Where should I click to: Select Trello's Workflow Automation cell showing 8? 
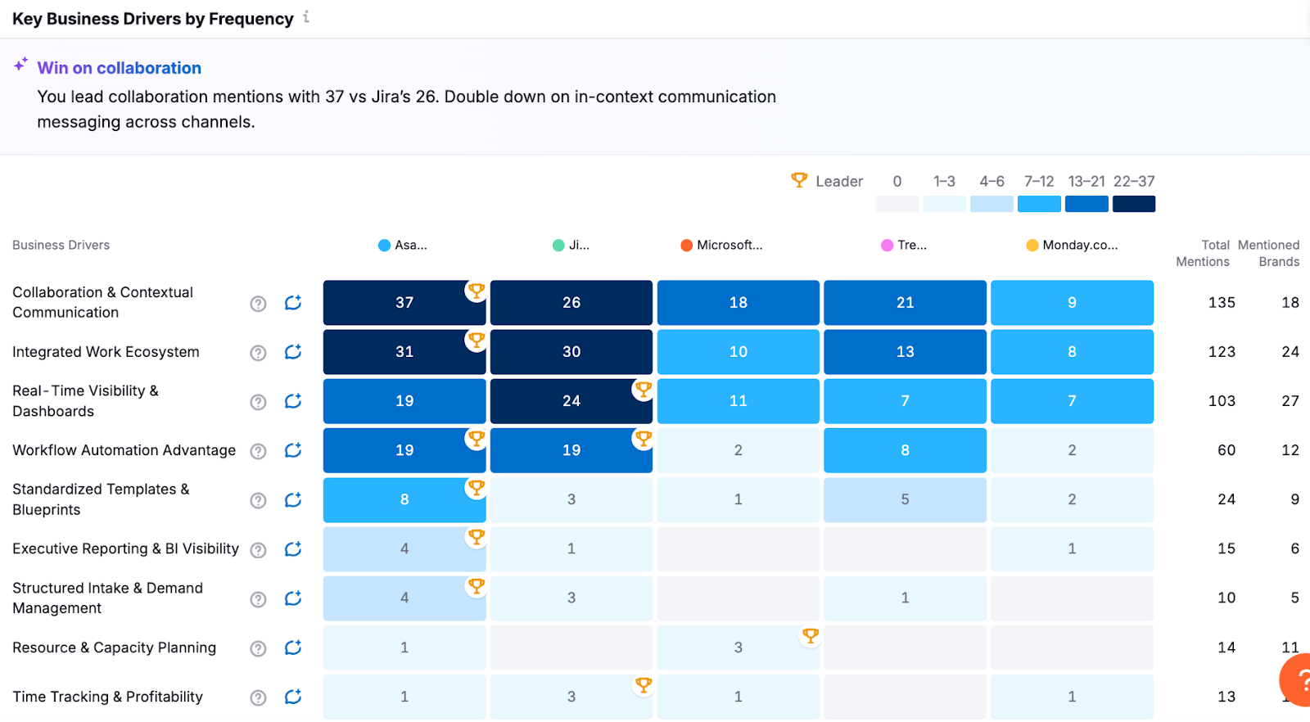(x=904, y=450)
